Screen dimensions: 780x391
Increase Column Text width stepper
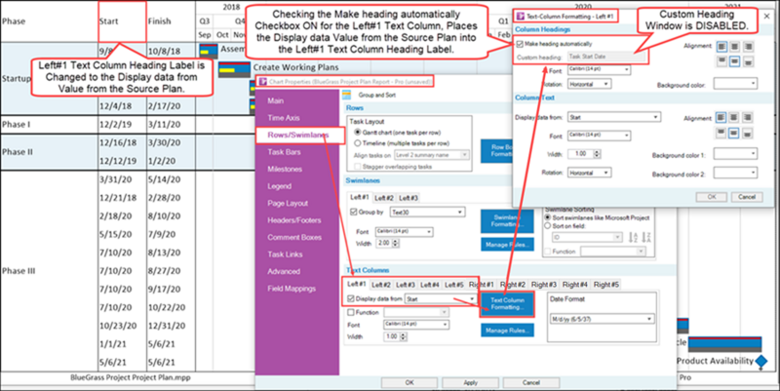[597, 152]
